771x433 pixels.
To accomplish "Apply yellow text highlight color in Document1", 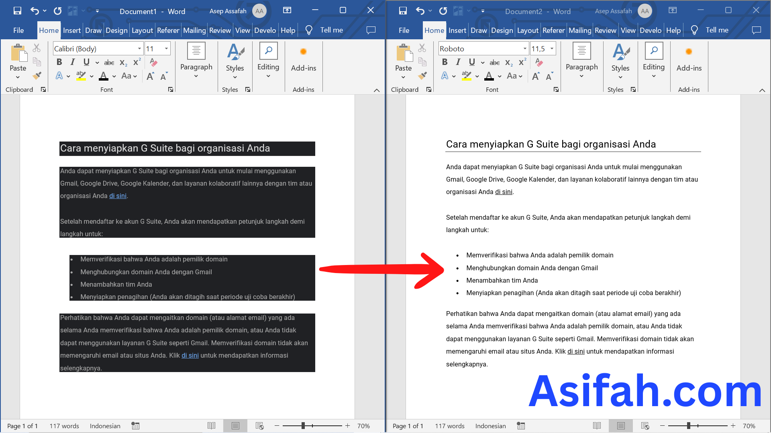I will [x=81, y=76].
